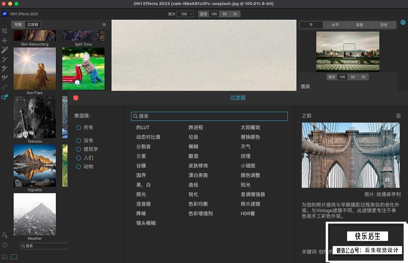The image size is (408, 263).
Task: Click the ON1 Effects app logo
Action: (x=5, y=14)
